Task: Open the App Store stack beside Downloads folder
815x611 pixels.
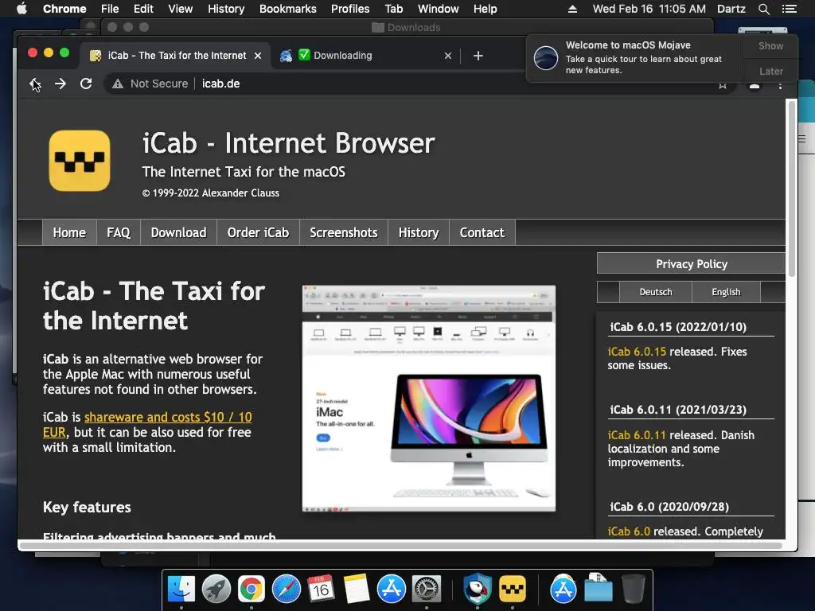Action: (x=563, y=590)
